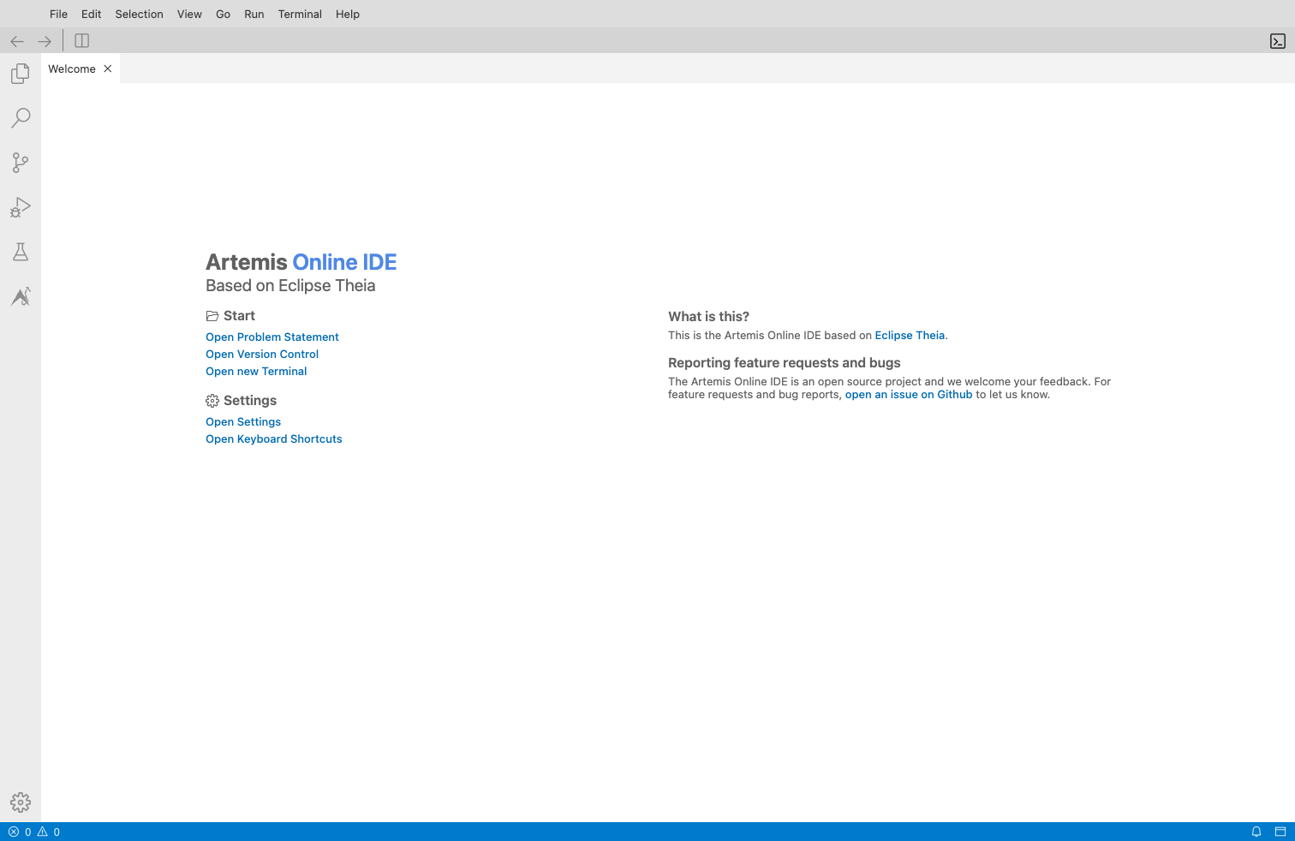Follow open an issue on Github link
This screenshot has height=841, width=1295.
coord(909,394)
